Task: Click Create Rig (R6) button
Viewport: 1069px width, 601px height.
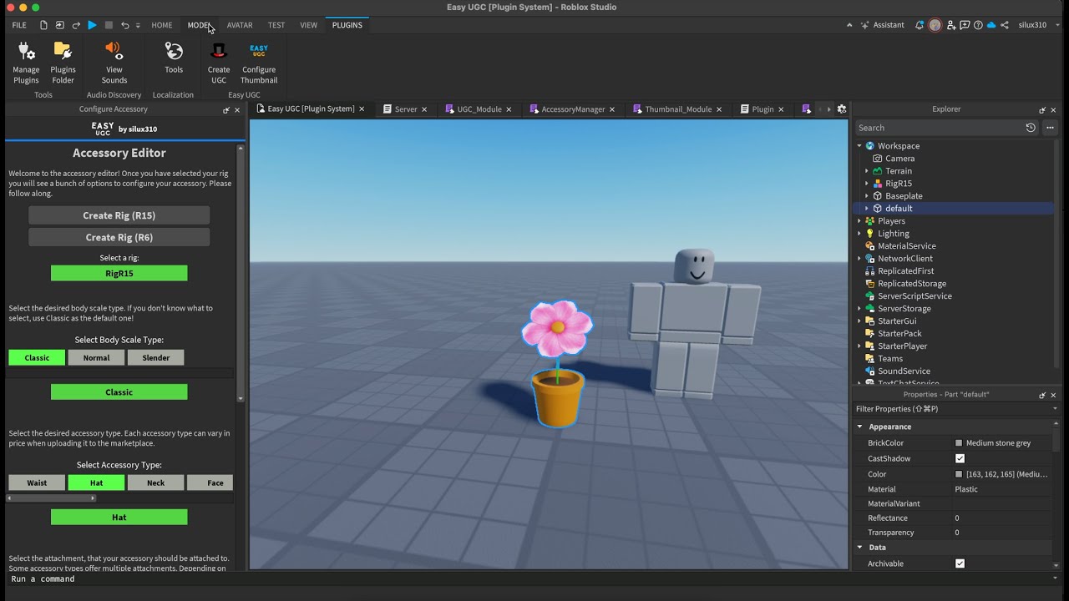Action: (119, 237)
